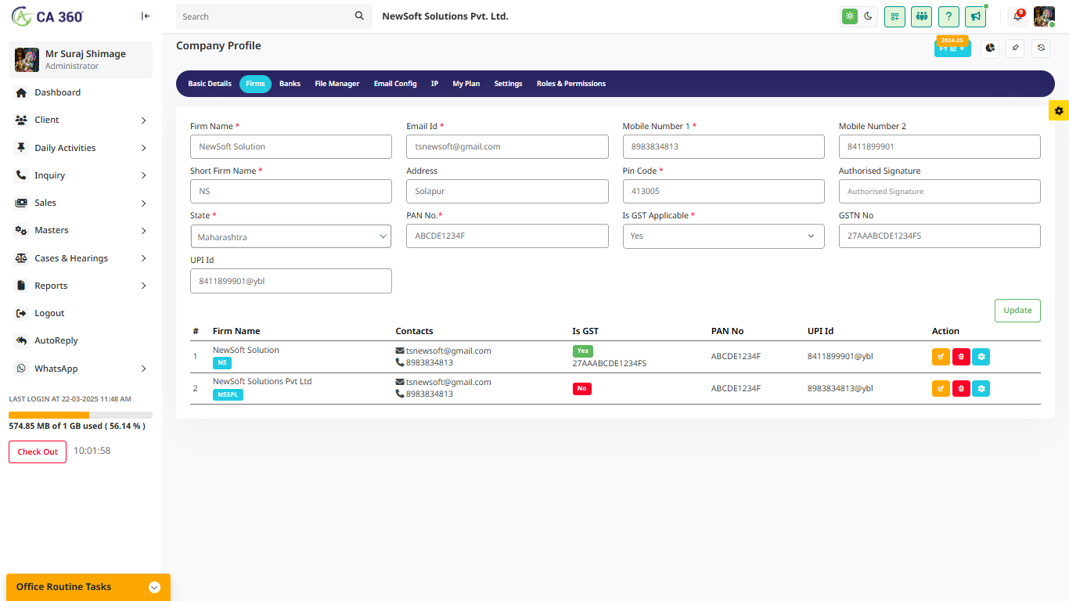Delete the NewSoft Solution firm row

[x=961, y=357]
